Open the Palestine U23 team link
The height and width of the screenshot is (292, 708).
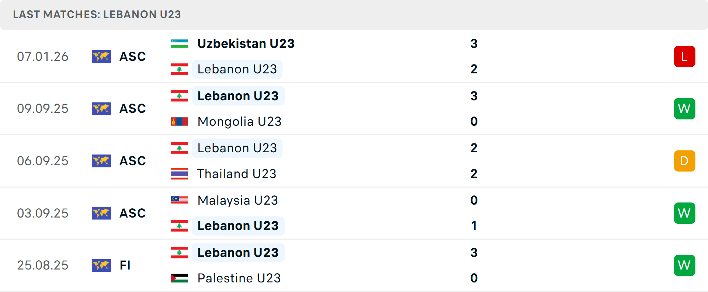coord(239,278)
